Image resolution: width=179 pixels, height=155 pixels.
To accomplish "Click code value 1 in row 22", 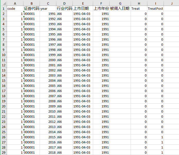I will (x=15, y=116).
